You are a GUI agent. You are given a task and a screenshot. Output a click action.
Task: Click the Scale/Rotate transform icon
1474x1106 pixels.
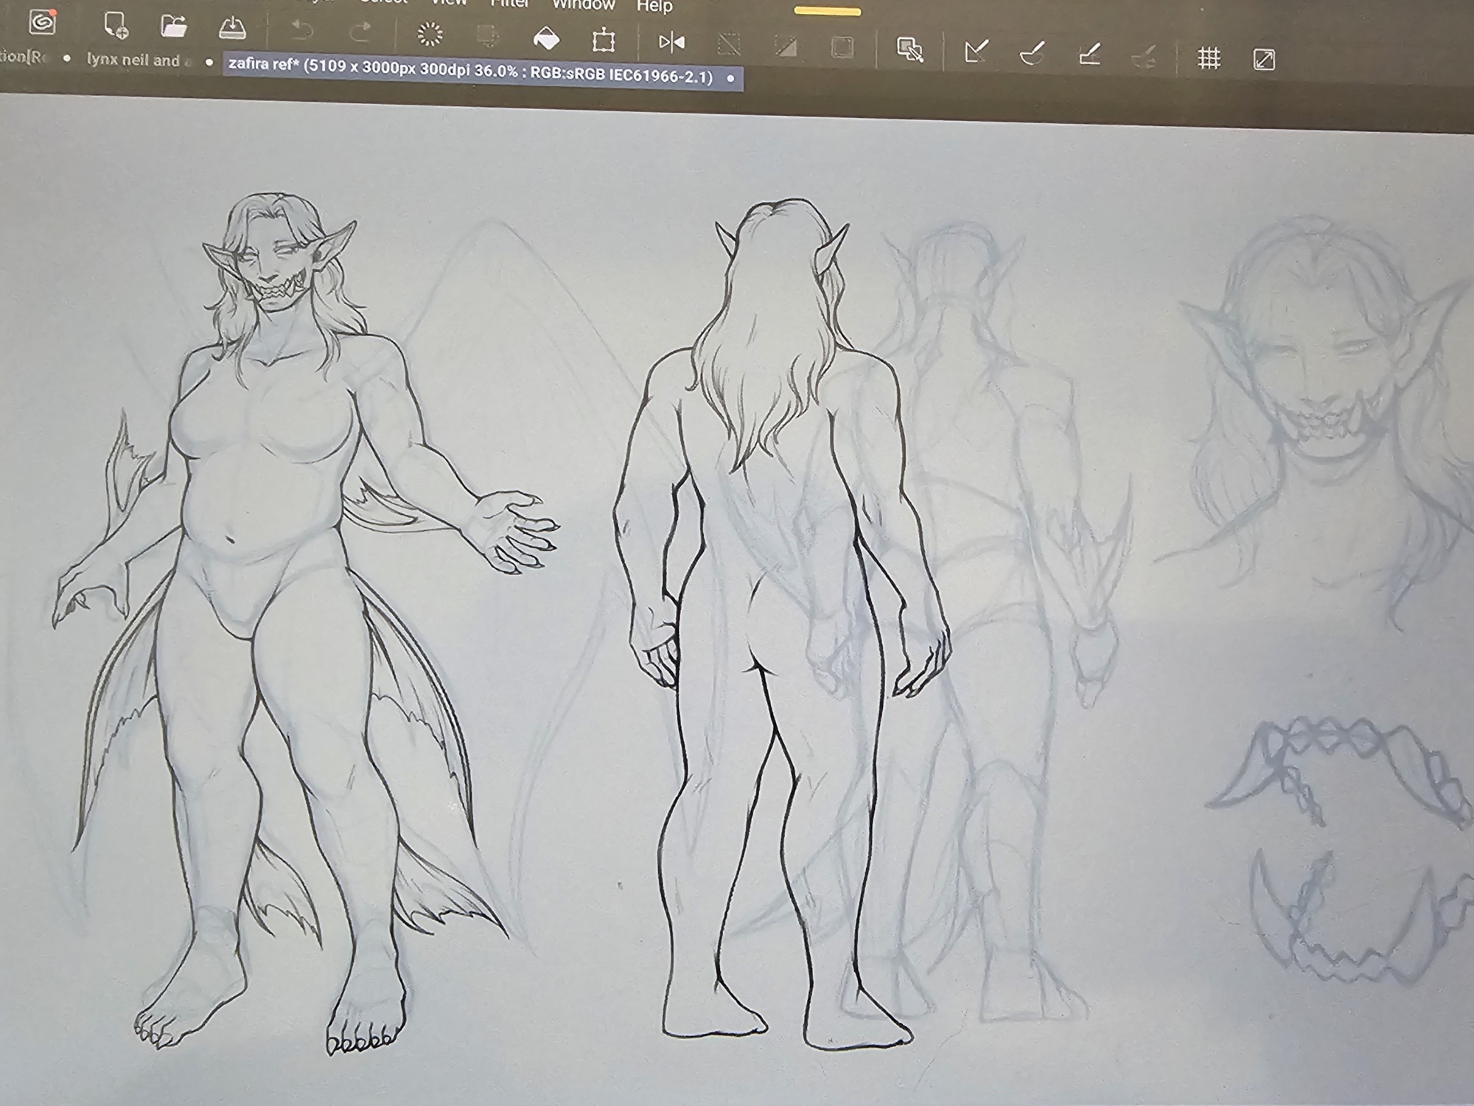tap(604, 40)
